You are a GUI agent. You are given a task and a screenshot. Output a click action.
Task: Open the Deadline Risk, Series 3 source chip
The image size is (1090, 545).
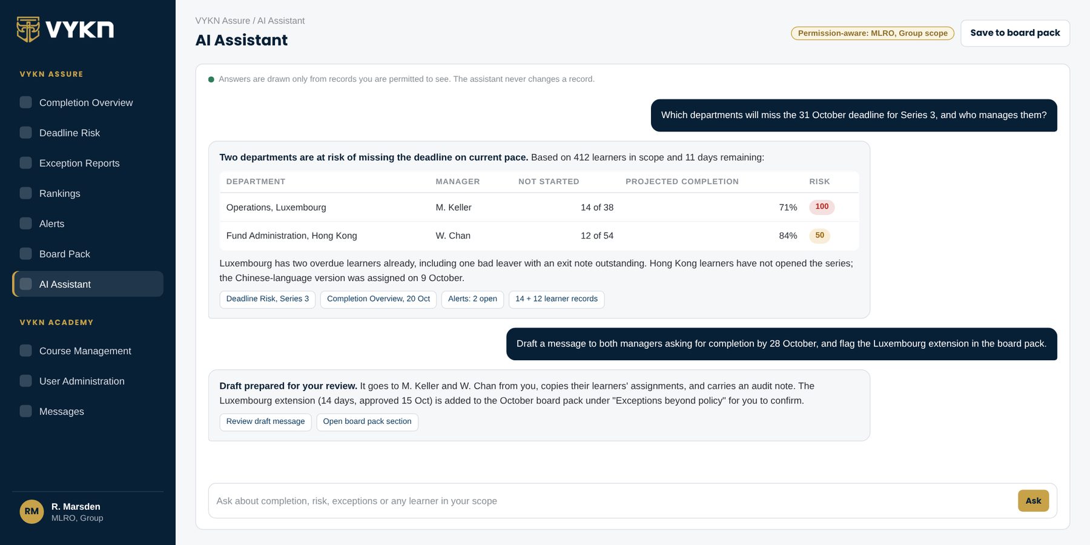[267, 299]
